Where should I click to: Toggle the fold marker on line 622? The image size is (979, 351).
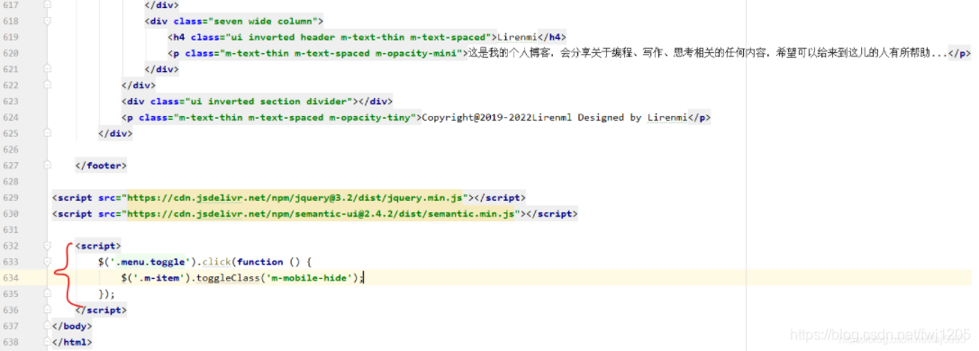point(48,85)
